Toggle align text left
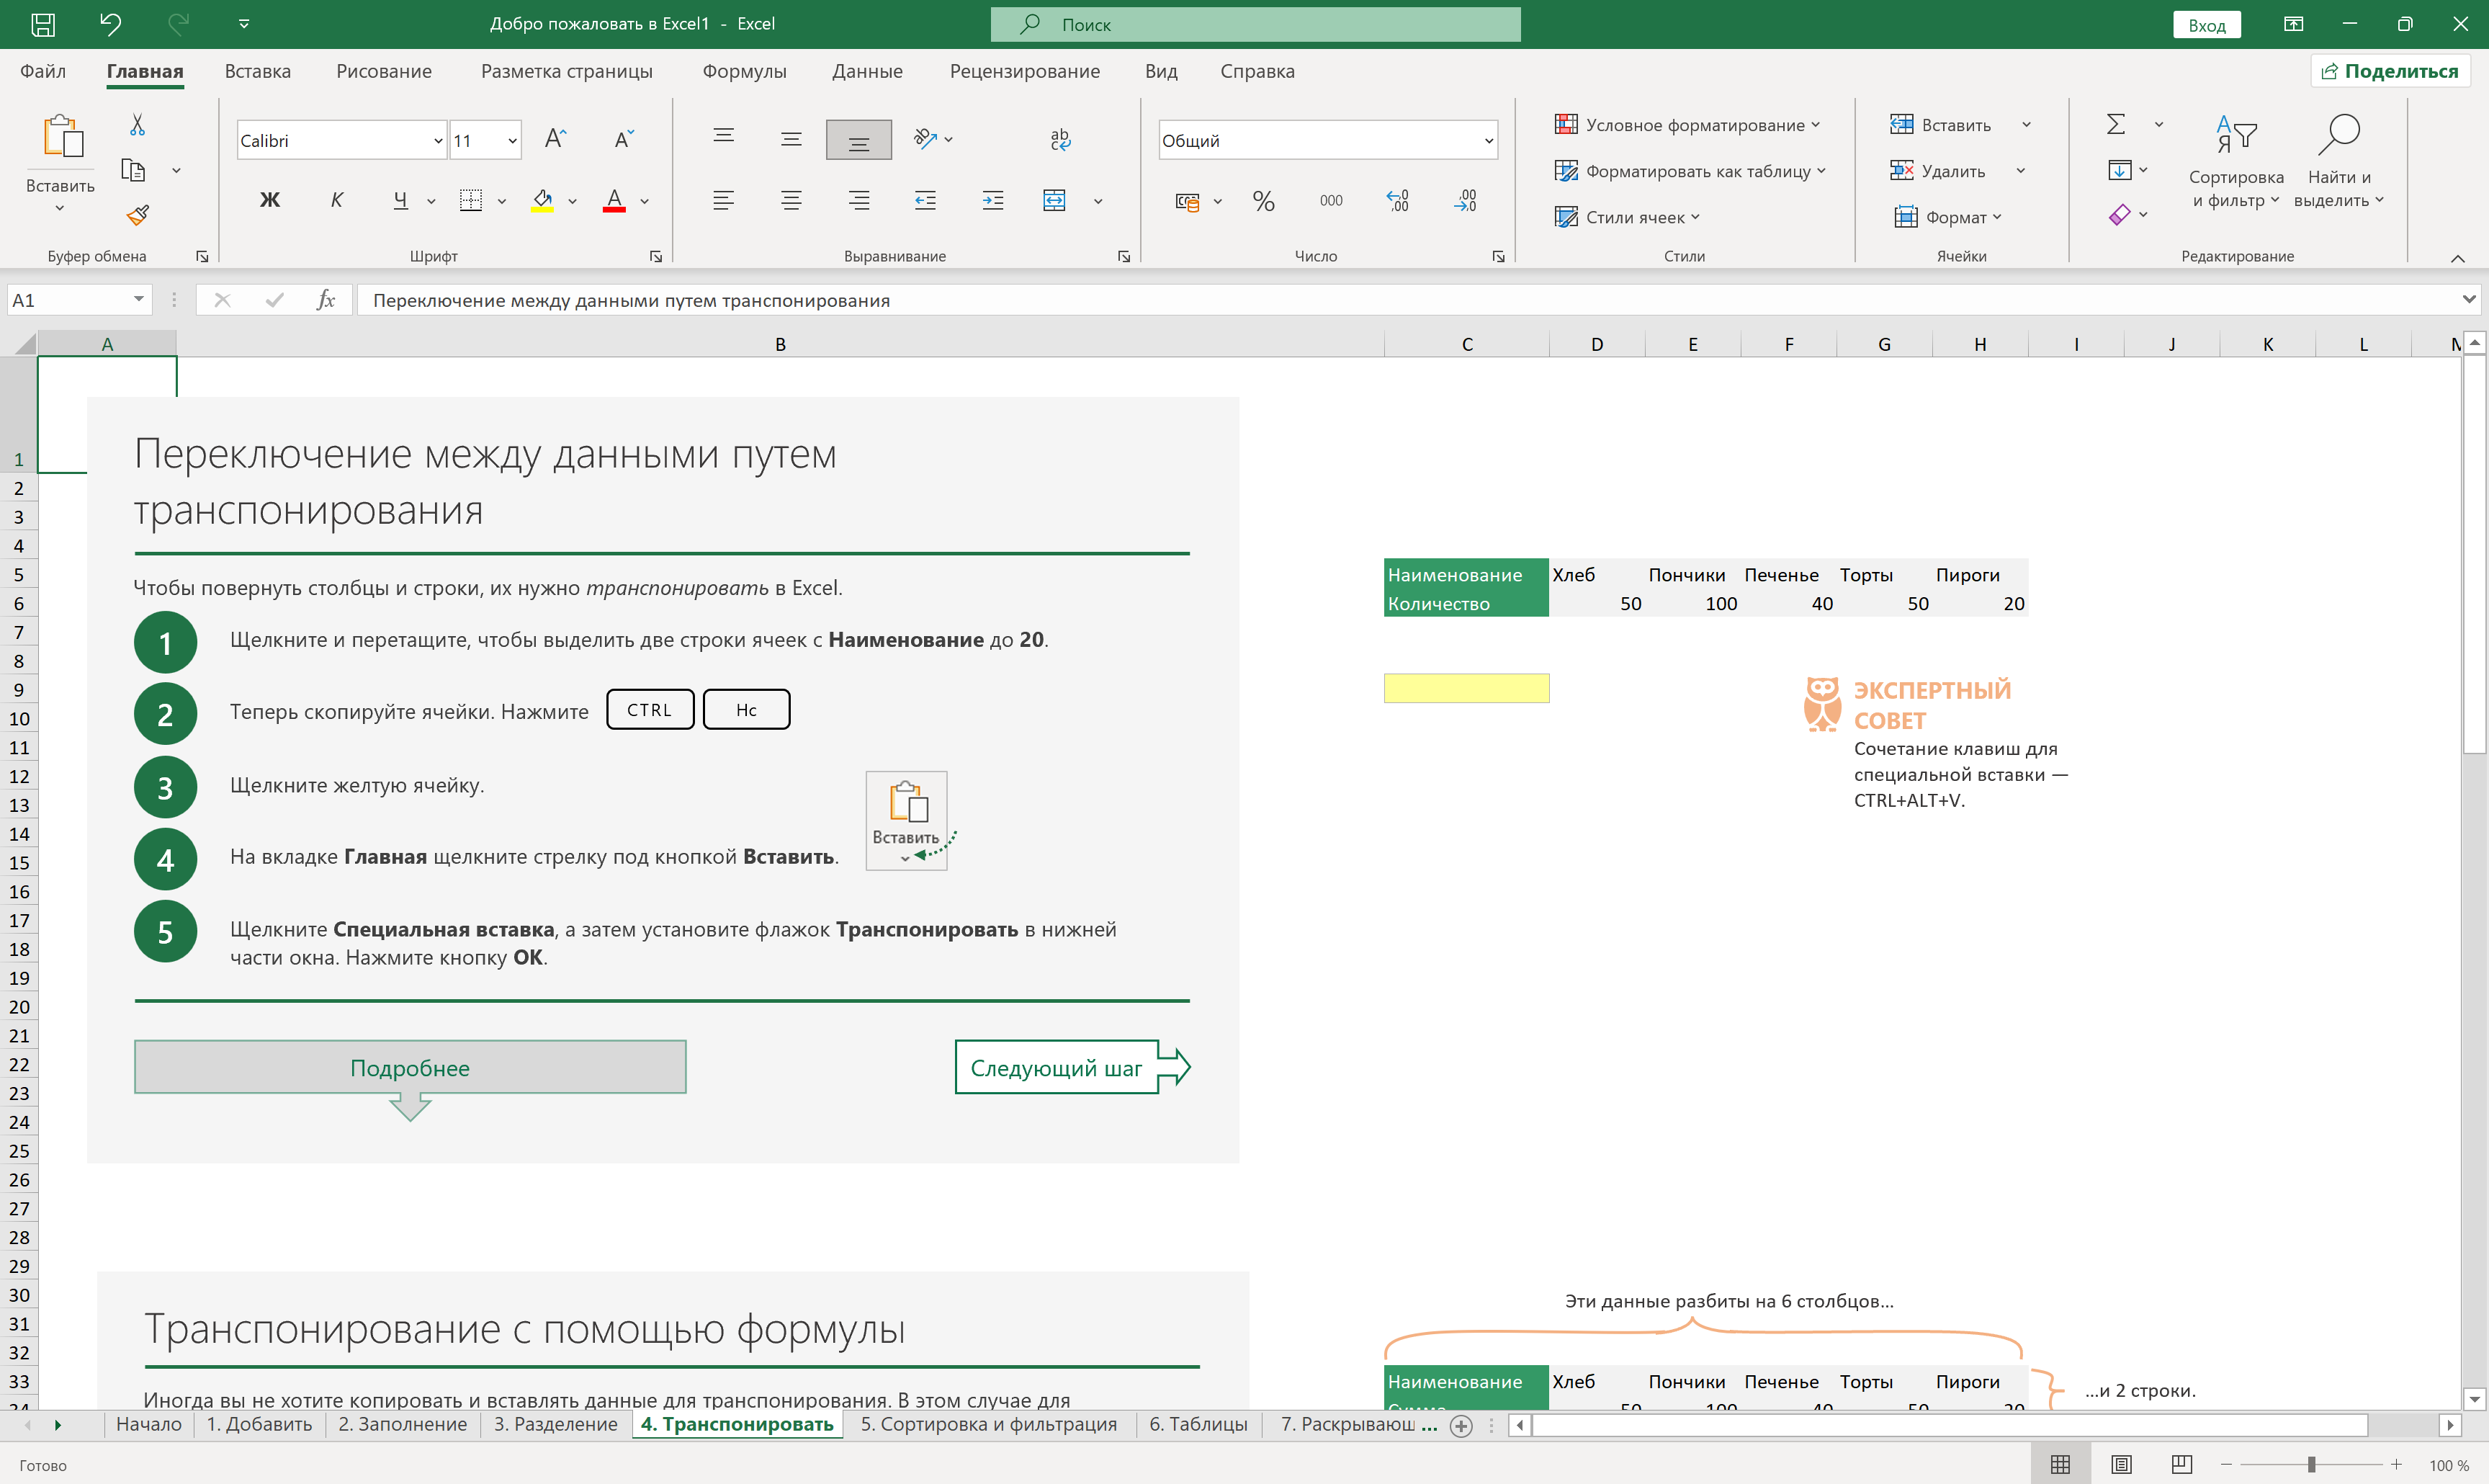This screenshot has width=2489, height=1484. pyautogui.click(x=724, y=200)
